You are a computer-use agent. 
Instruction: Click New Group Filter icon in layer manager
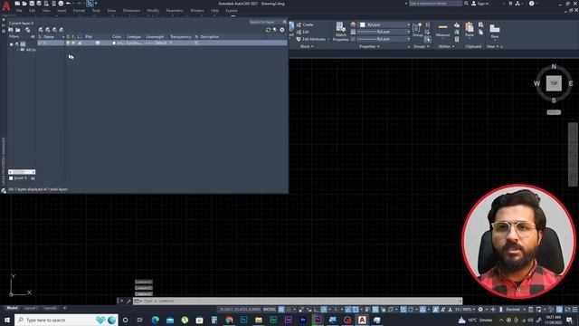[18, 30]
